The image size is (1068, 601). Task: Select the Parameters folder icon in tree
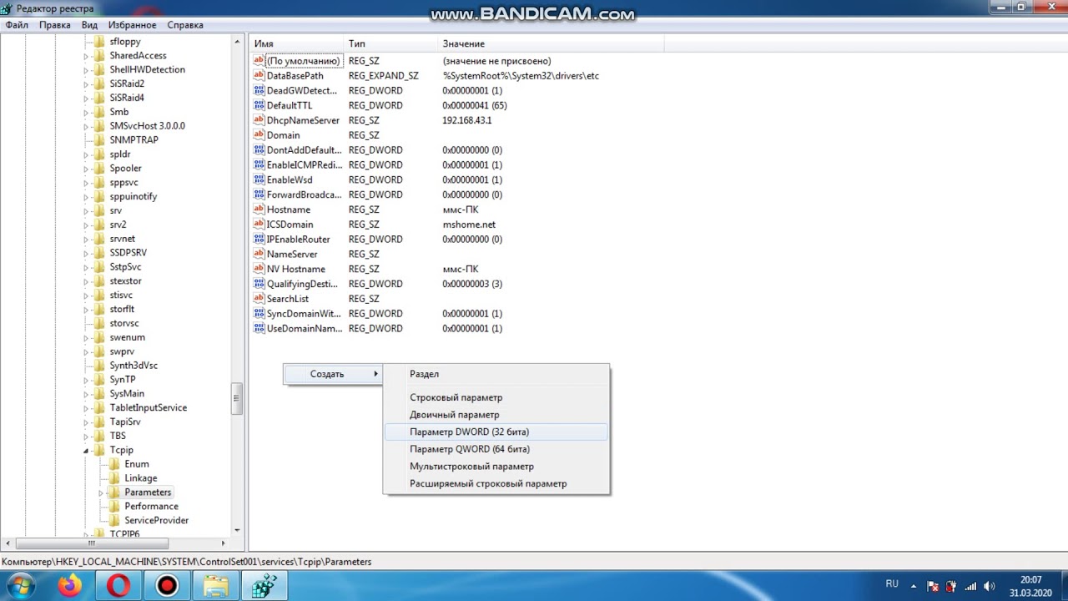click(x=114, y=492)
